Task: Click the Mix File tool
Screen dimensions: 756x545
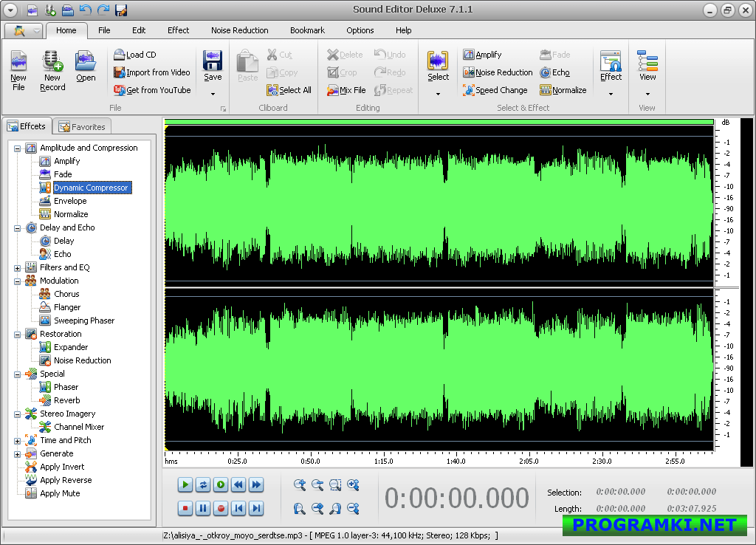Action: pyautogui.click(x=346, y=90)
